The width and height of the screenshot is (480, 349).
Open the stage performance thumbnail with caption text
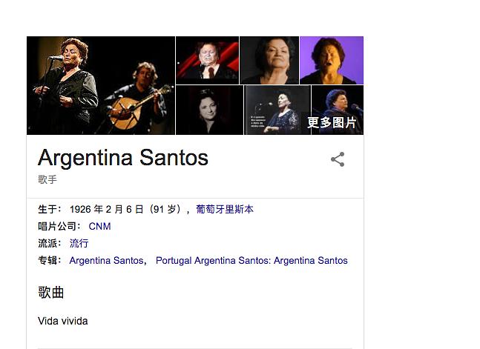(277, 110)
